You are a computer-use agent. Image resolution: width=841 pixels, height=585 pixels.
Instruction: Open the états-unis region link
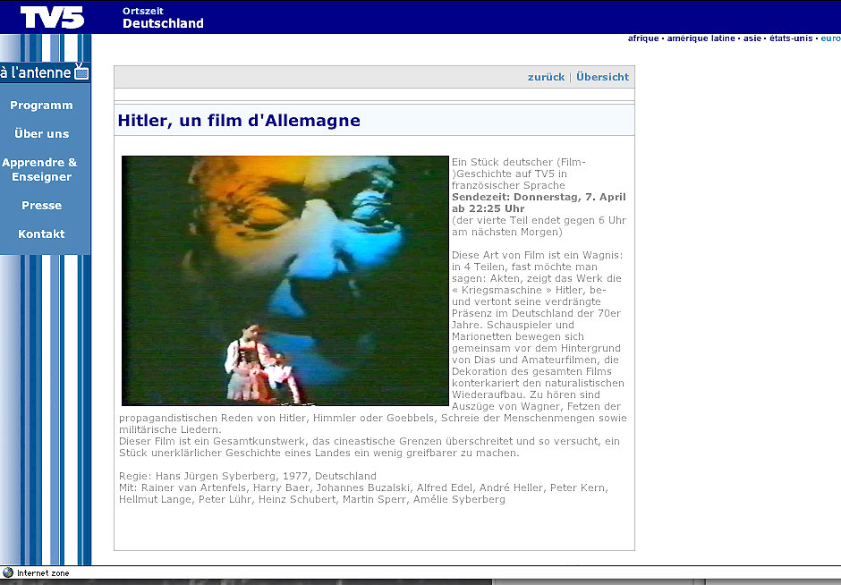coord(791,38)
